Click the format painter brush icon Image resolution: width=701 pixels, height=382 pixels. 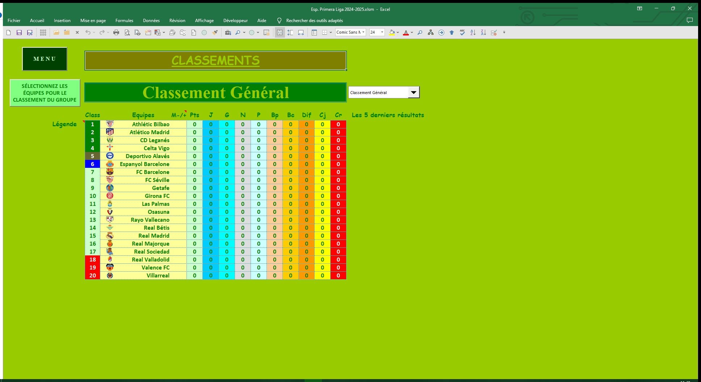click(215, 33)
